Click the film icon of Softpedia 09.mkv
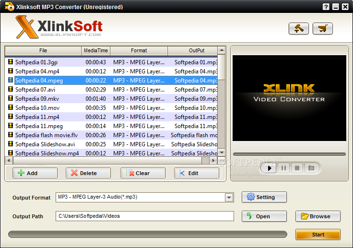The height and width of the screenshot is (248, 353). click(11, 98)
